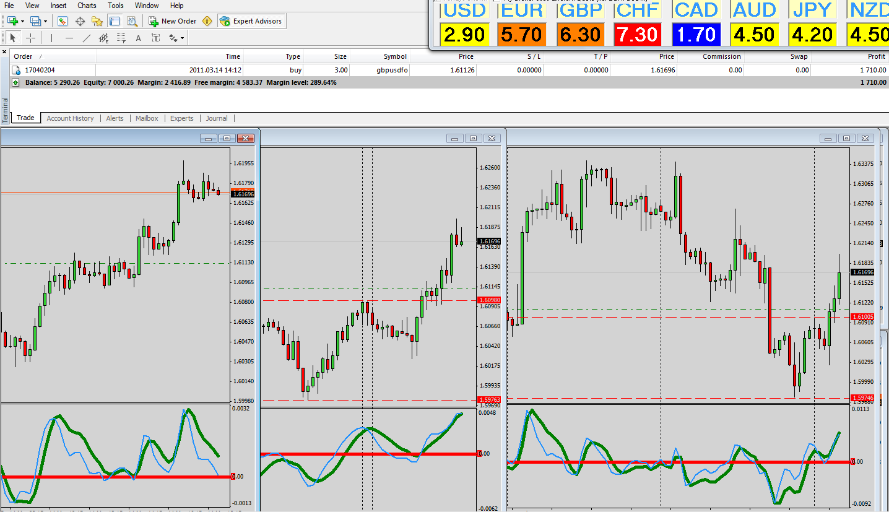Open the View menu
The image size is (889, 512).
[x=32, y=6]
